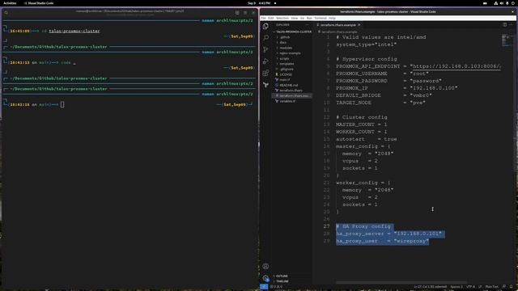518x291 pixels.
Task: Click the editor horizontal scrollbar
Action: [401, 282]
